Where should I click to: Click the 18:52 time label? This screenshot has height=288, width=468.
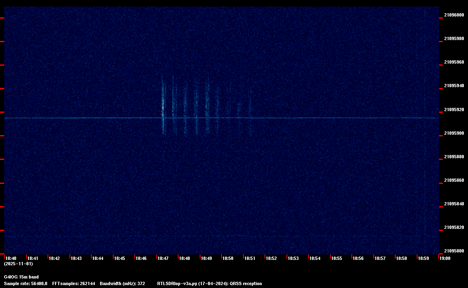tap(271, 258)
